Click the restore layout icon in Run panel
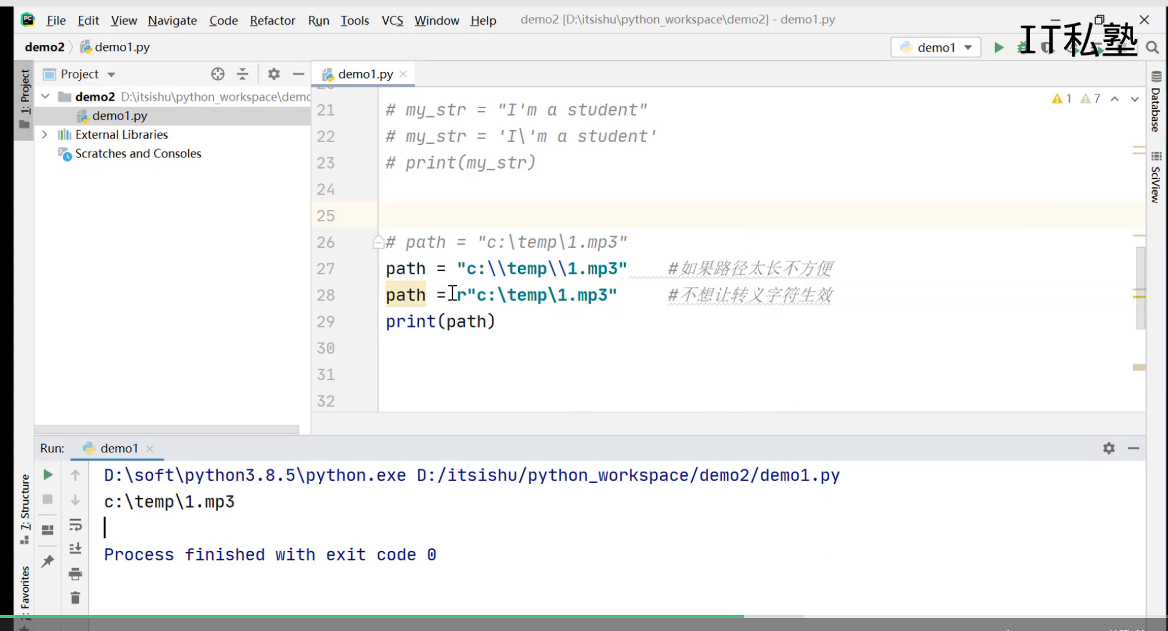The image size is (1168, 631). [x=48, y=530]
